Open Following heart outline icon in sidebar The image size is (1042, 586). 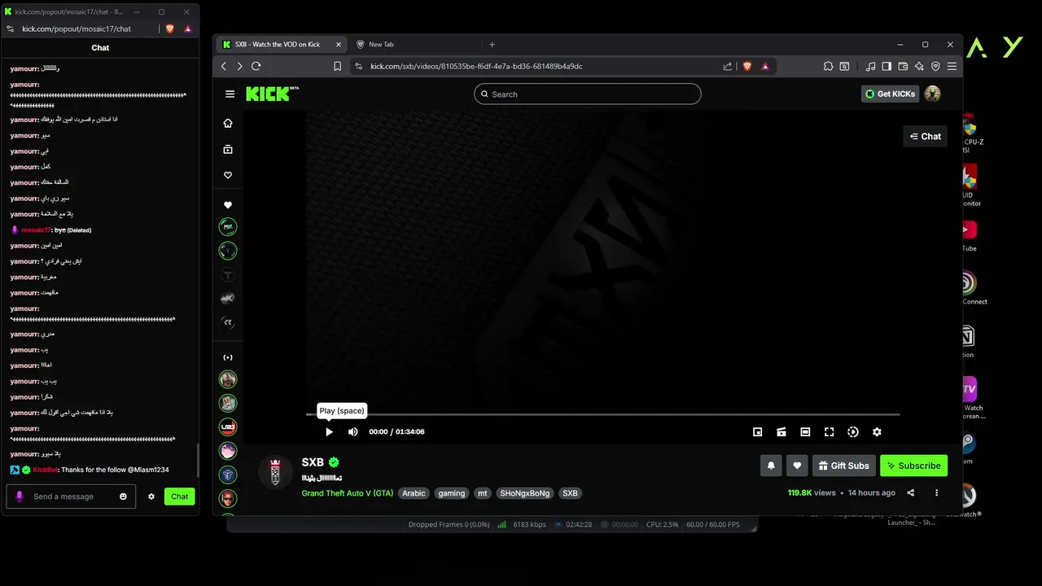(x=228, y=175)
